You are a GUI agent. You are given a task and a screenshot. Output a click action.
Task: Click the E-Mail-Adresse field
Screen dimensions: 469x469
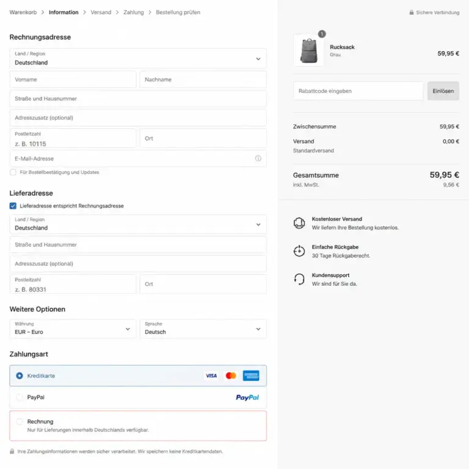tap(138, 159)
